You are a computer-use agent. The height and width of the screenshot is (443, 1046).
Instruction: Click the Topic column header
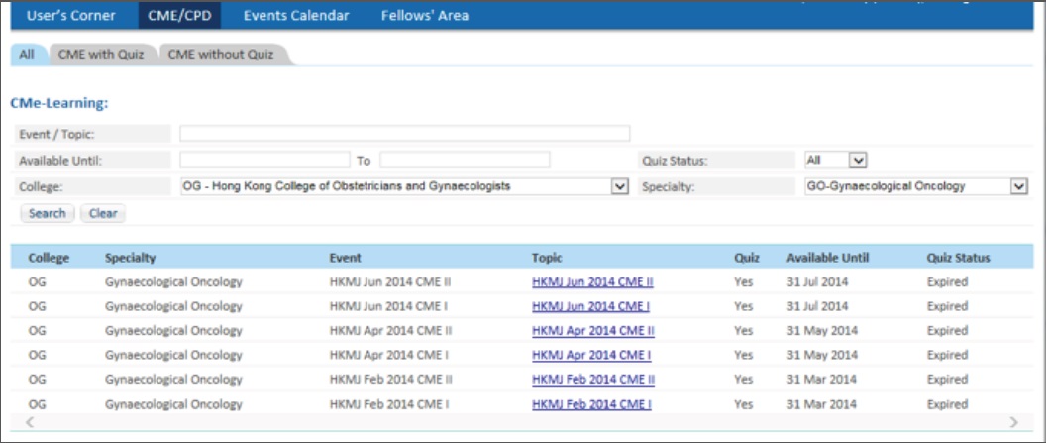[x=547, y=258]
